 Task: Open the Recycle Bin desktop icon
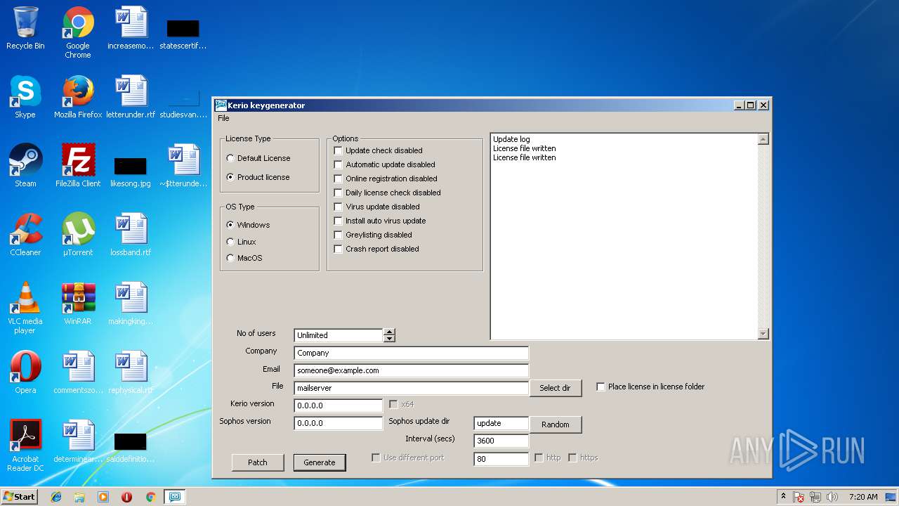(25, 29)
